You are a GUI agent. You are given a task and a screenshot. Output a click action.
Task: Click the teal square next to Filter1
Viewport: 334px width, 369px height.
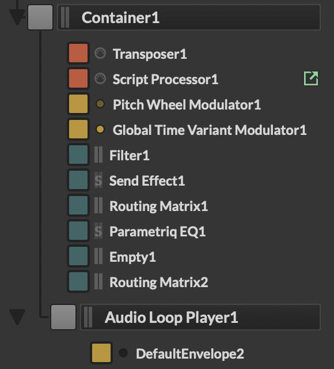pos(78,155)
